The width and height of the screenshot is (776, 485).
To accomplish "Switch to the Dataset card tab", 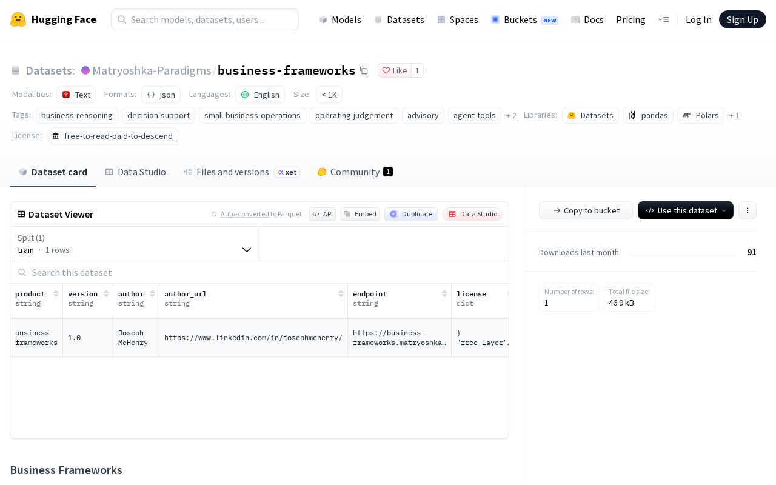I will [53, 172].
